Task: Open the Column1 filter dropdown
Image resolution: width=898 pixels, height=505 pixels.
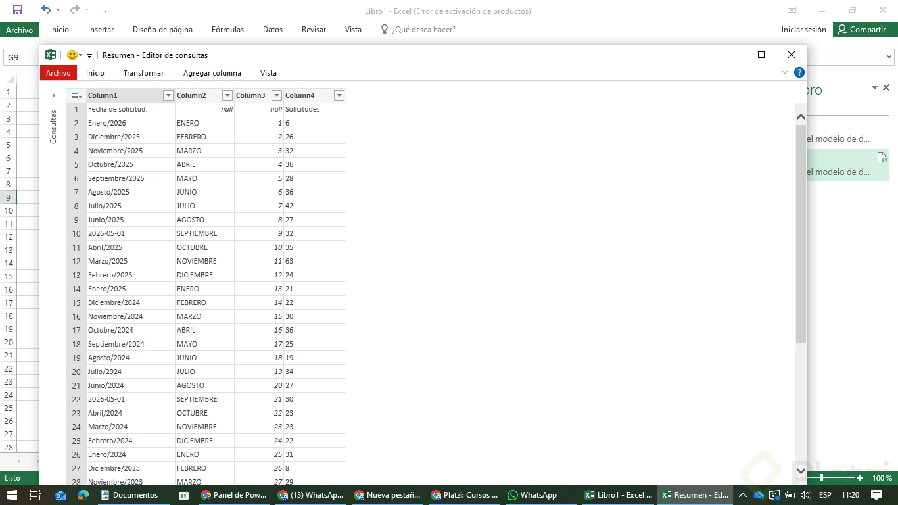Action: click(x=168, y=95)
